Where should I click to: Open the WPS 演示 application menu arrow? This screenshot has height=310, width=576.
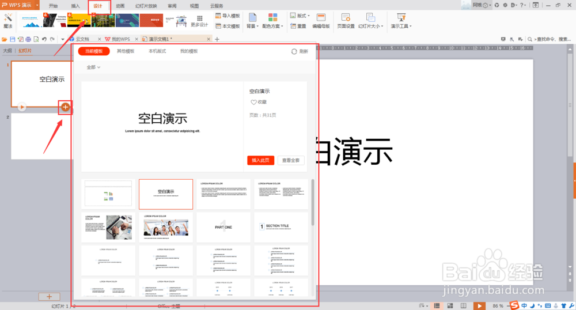click(x=37, y=5)
